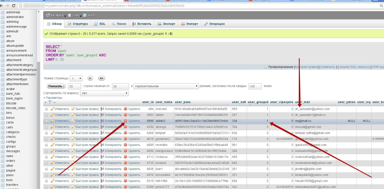
Task: Click the localhost server icon in breadcrumb
Action: (48, 15)
